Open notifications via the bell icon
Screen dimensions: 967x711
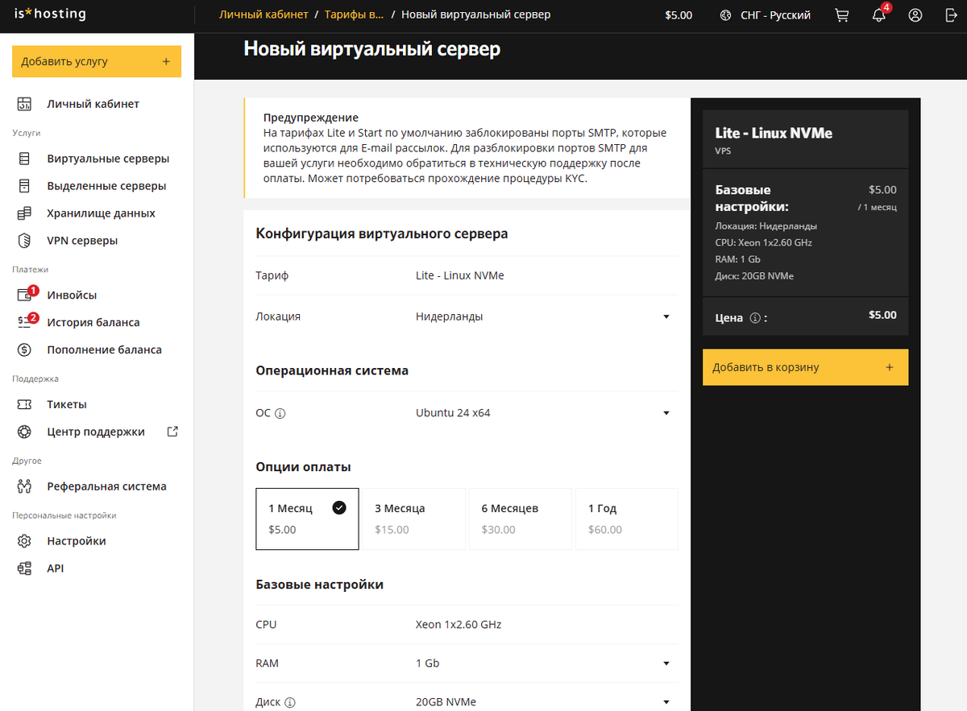tap(878, 15)
